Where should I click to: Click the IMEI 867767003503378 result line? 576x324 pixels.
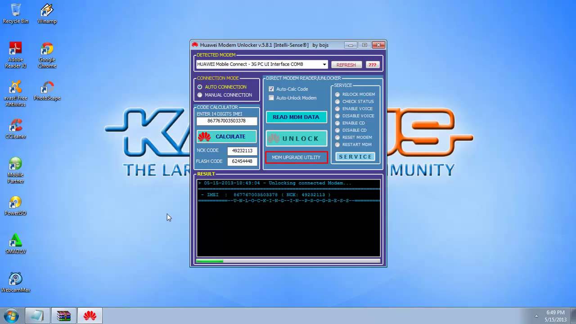265,195
